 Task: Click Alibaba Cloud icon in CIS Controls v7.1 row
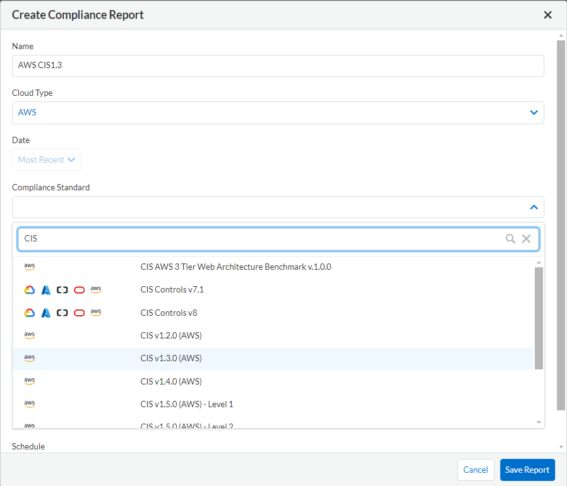pyautogui.click(x=63, y=290)
